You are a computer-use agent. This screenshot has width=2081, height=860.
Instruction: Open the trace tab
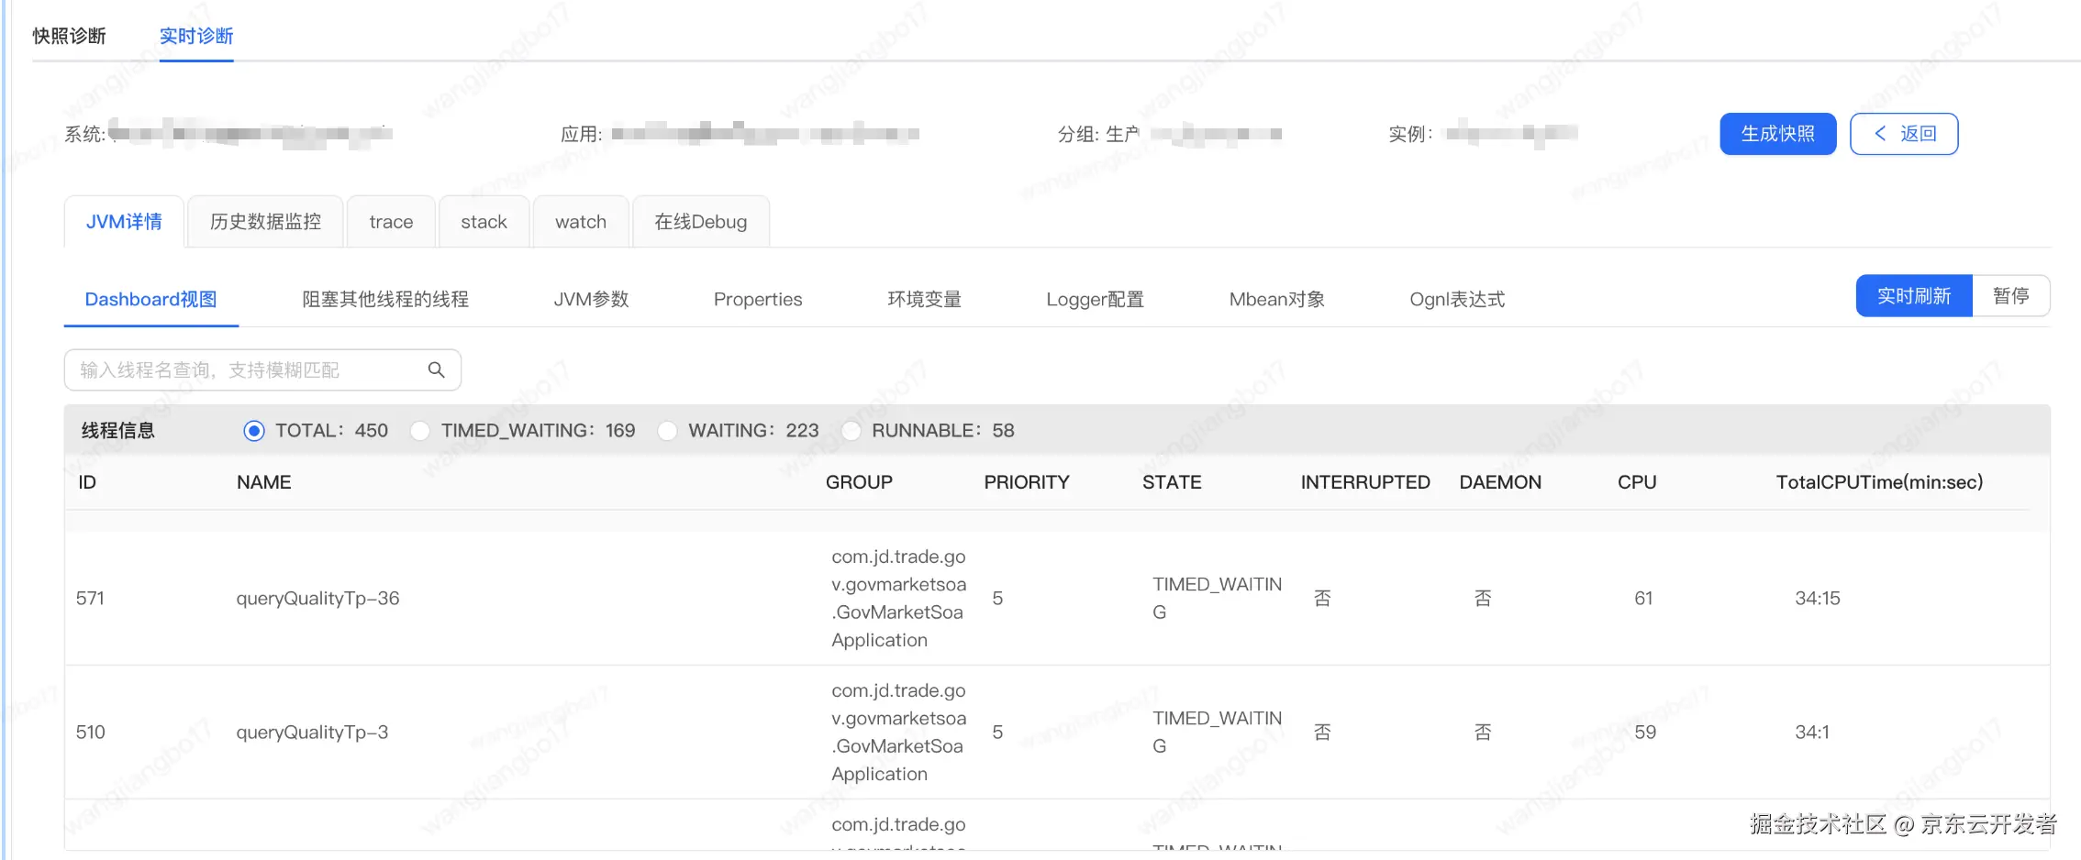point(391,222)
